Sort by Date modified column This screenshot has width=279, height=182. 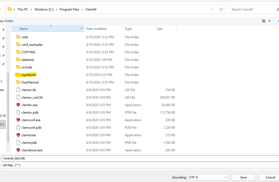point(104,29)
